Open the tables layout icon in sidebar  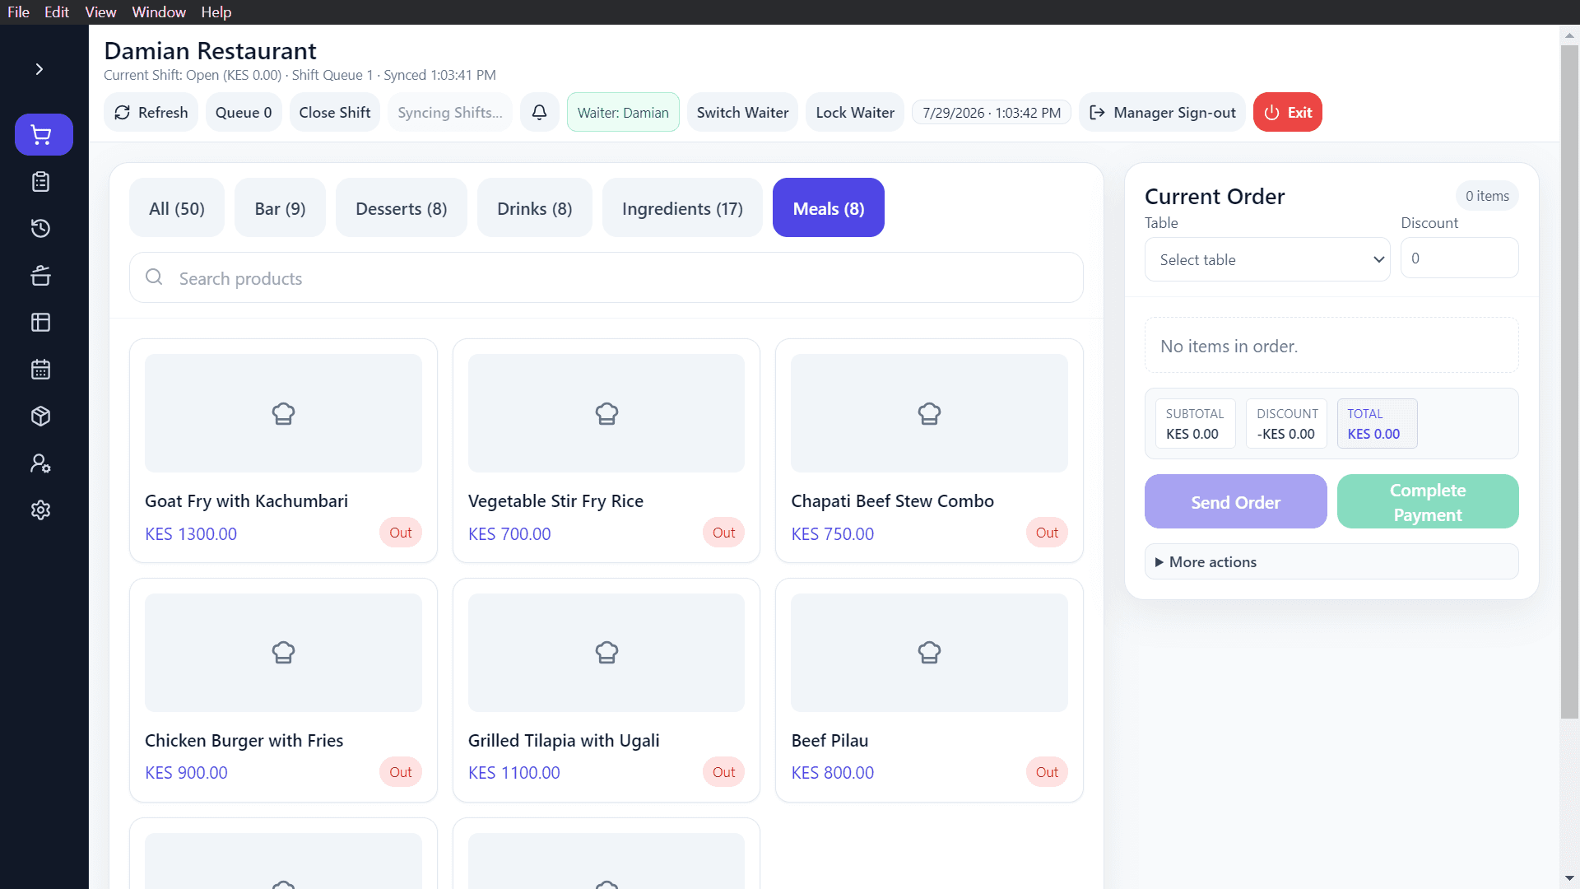(41, 323)
